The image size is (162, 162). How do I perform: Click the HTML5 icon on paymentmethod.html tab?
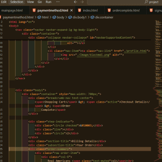(34, 10)
